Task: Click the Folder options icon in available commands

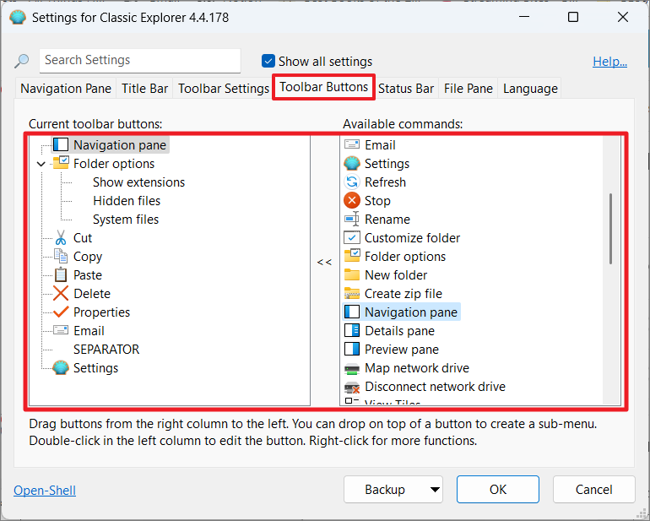Action: point(352,256)
